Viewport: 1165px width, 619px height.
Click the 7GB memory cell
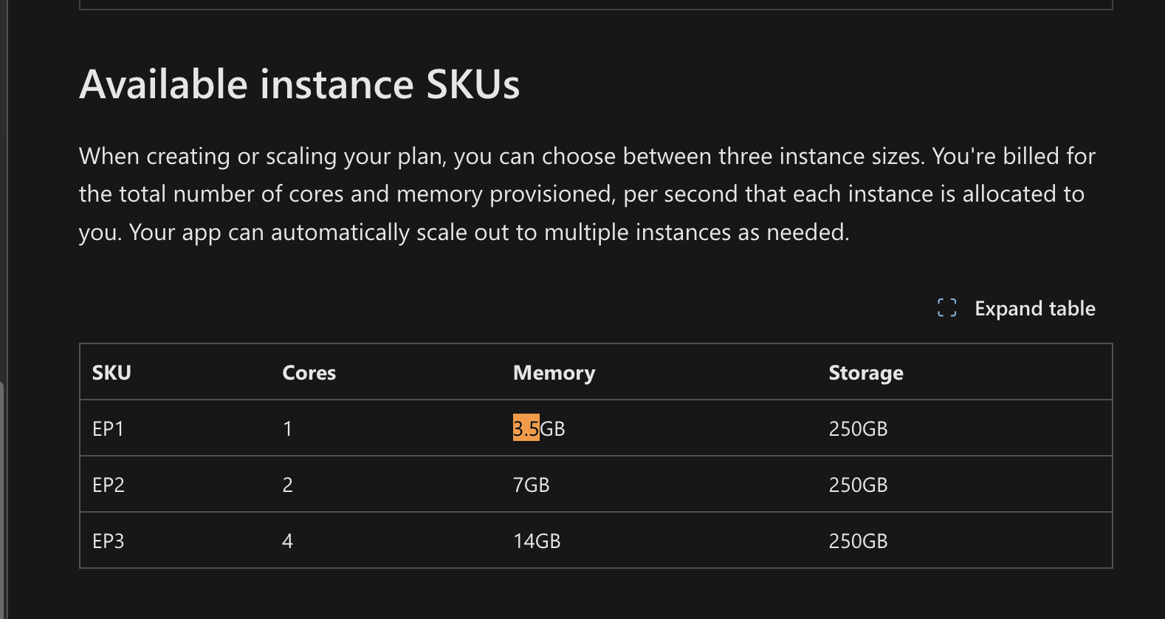[532, 485]
